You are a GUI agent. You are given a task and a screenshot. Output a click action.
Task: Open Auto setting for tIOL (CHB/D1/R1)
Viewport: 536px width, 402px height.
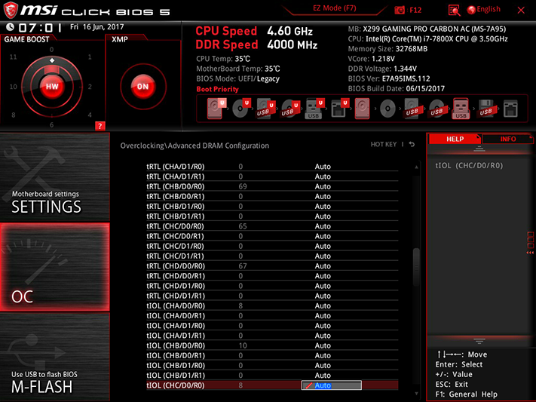coord(323,376)
